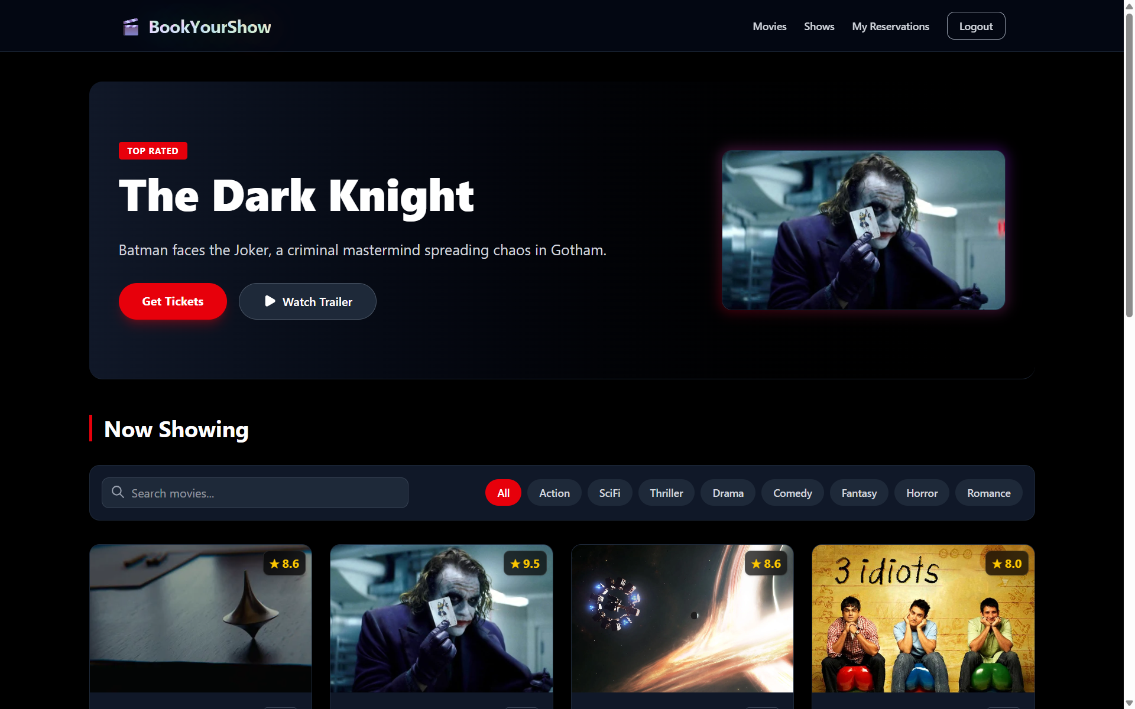Viewport: 1135px width, 709px height.
Task: Click the magnifier icon in search bar
Action: [118, 492]
